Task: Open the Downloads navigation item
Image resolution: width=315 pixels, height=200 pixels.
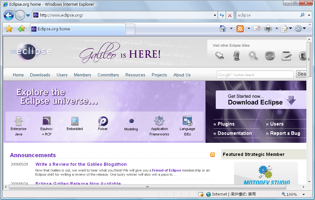Action: [x=40, y=75]
